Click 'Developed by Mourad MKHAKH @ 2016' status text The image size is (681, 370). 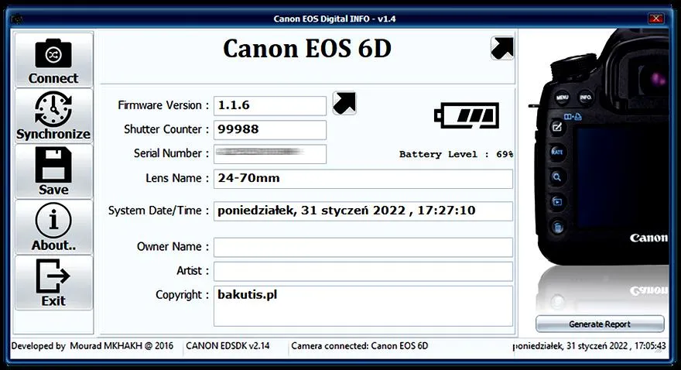[x=92, y=346]
